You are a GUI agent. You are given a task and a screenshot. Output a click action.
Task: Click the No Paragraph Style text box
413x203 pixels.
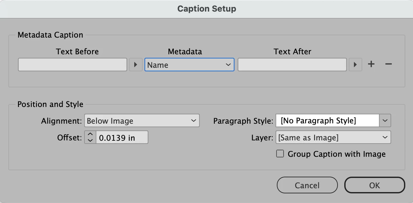(327, 121)
